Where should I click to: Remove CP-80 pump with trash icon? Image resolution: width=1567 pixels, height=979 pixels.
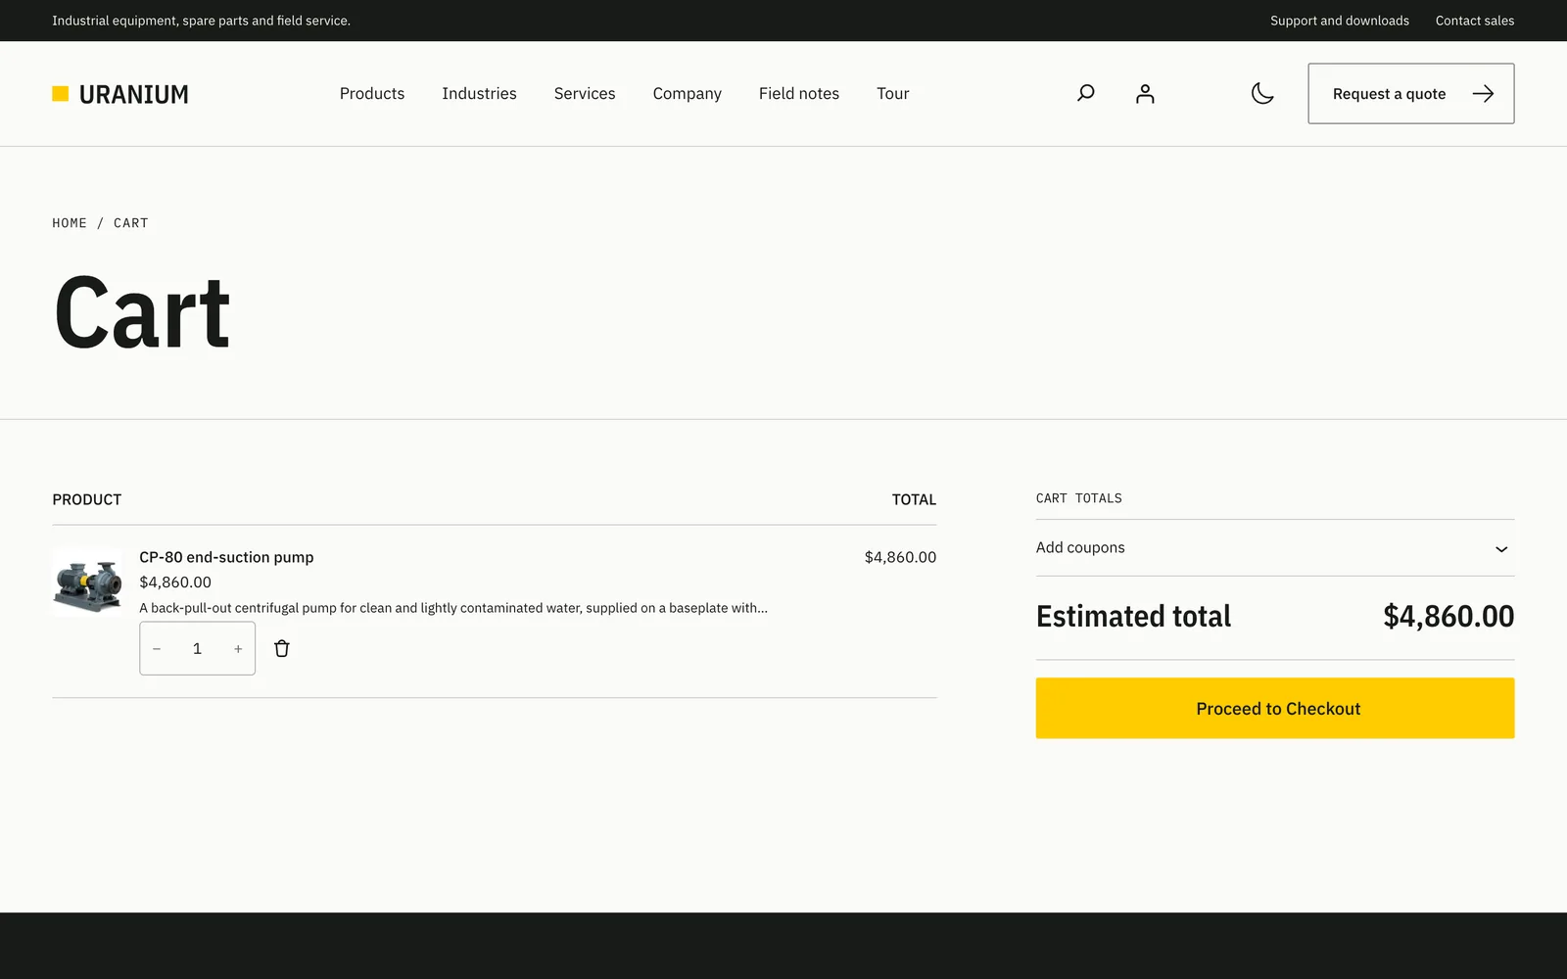point(282,648)
